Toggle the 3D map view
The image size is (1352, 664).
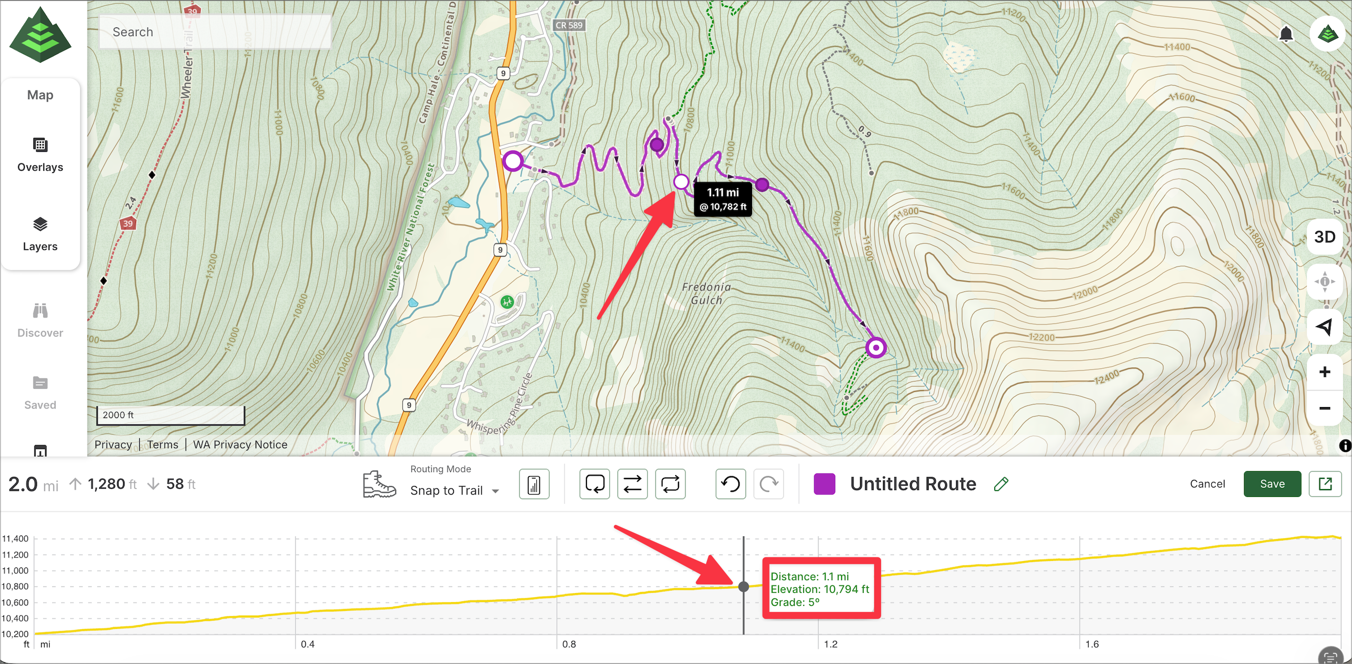coord(1324,237)
